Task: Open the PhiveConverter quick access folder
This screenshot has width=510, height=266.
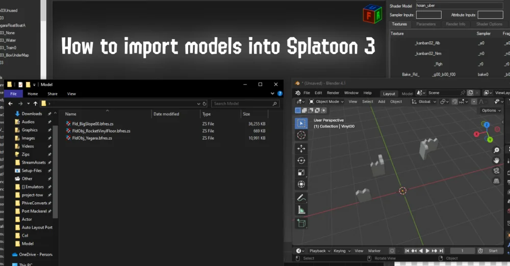Action: coord(34,203)
